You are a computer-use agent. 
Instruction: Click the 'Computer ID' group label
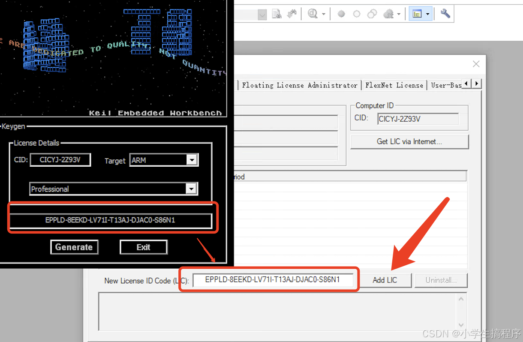375,105
